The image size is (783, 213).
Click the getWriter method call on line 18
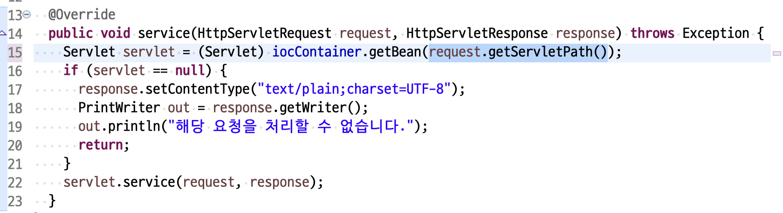[x=313, y=107]
